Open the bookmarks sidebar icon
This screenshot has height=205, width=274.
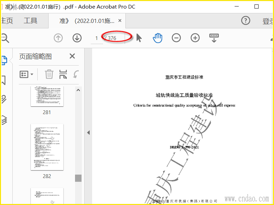tap(3, 80)
